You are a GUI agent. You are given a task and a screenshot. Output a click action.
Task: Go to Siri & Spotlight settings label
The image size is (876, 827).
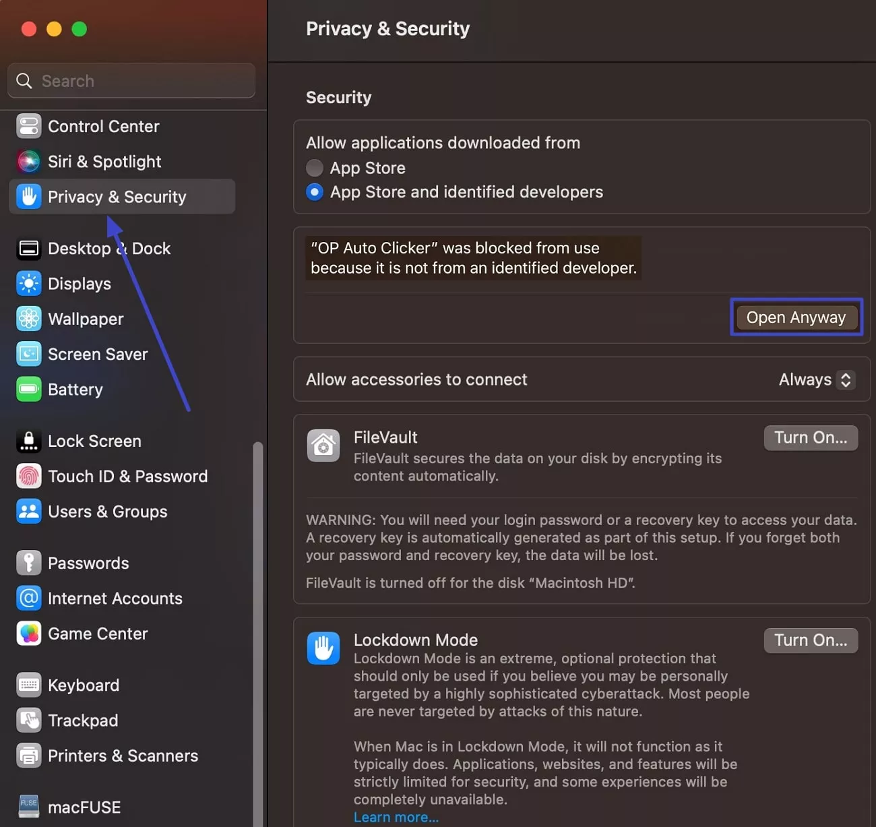click(104, 162)
